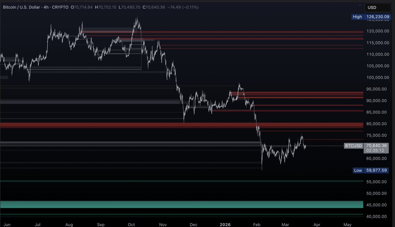
Task: Click May on the time axis
Action: [x=348, y=224]
